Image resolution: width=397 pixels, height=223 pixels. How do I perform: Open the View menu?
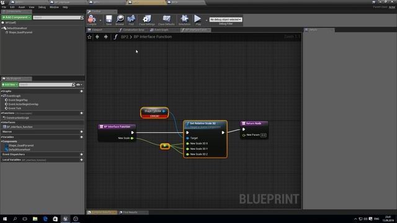tap(32, 7)
